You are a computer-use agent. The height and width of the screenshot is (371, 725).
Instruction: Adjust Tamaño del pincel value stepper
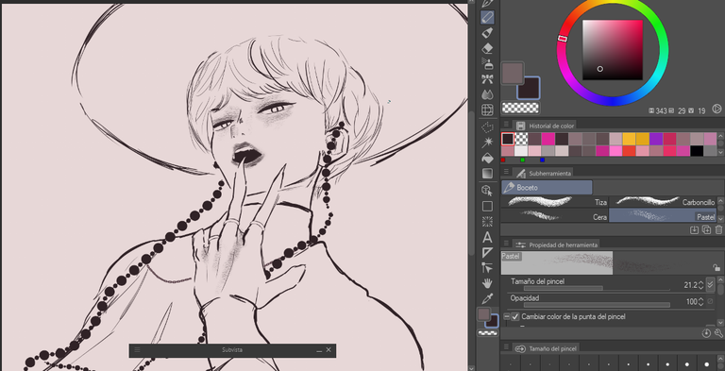[x=700, y=285]
